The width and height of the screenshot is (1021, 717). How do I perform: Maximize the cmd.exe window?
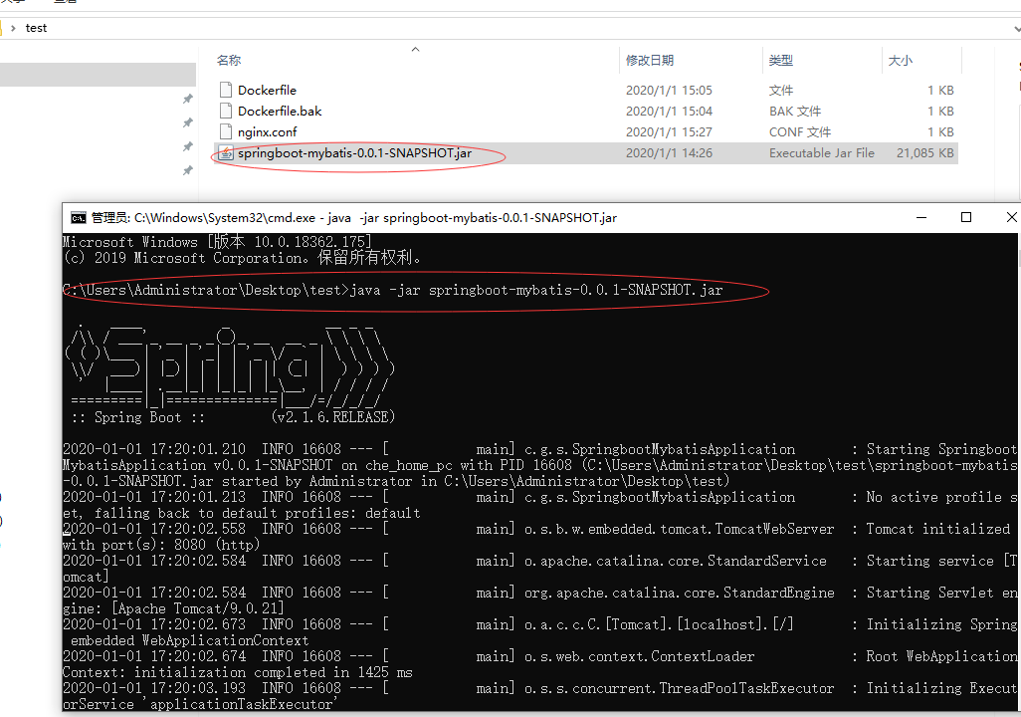coord(966,218)
